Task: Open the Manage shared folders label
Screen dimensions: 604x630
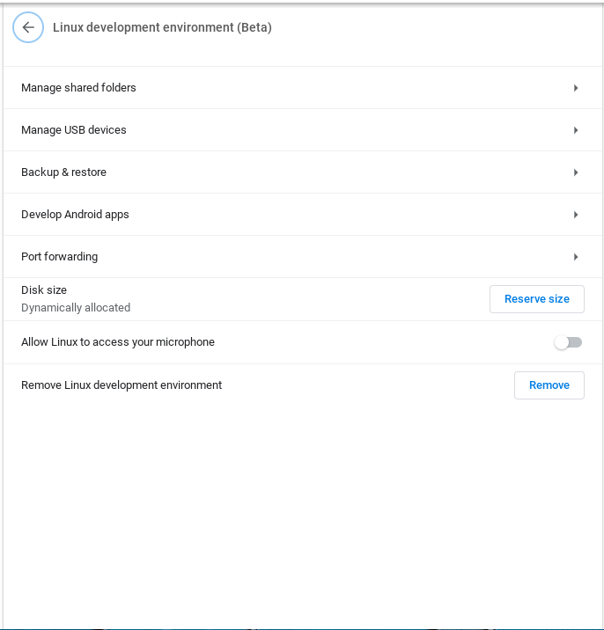Action: click(x=78, y=88)
